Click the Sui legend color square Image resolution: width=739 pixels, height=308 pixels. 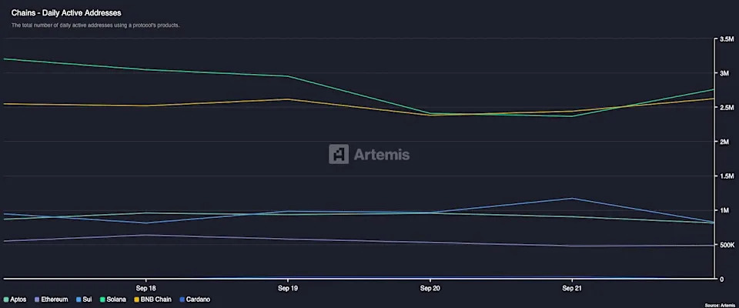coord(78,299)
